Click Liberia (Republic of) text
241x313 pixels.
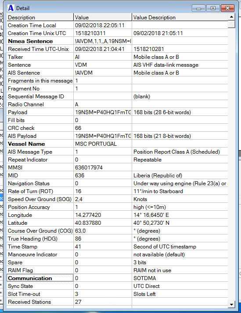pyautogui.click(x=158, y=176)
